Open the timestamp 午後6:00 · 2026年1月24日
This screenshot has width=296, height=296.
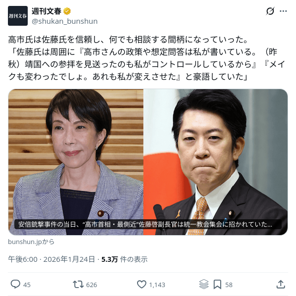[51, 259]
